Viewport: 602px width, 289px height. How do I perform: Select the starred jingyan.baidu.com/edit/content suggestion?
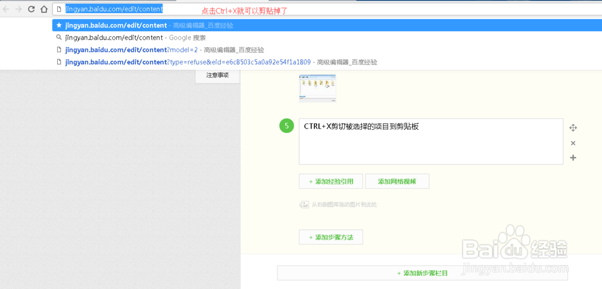click(327, 25)
